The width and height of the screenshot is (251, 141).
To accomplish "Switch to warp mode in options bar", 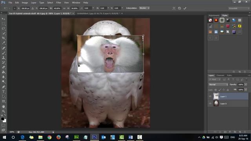I will [x=174, y=8].
